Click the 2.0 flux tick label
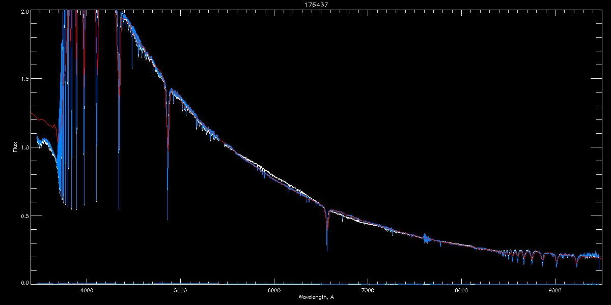 click(x=24, y=11)
